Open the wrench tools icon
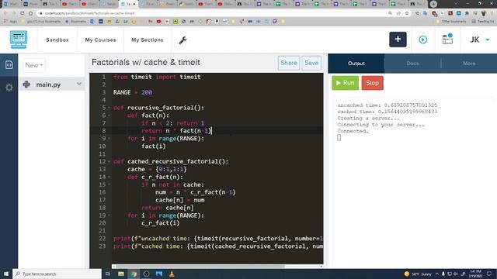The width and height of the screenshot is (497, 279). pyautogui.click(x=182, y=40)
